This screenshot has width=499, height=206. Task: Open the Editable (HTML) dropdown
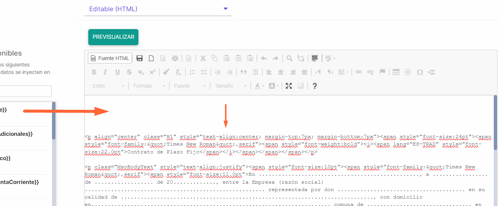coord(158,9)
